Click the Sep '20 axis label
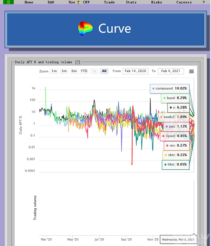This screenshot has width=211, height=246. [x=126, y=239]
